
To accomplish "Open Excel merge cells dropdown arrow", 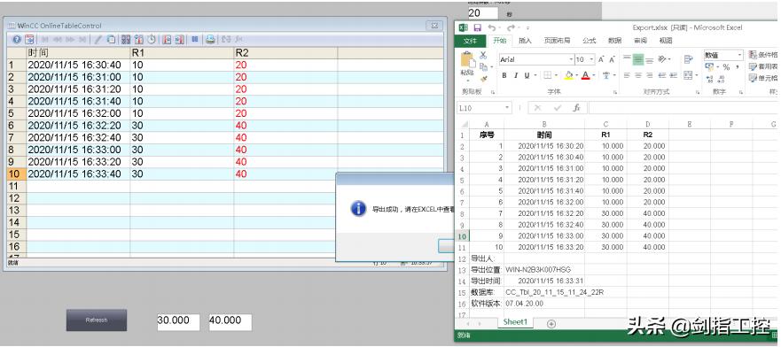I will (696, 75).
